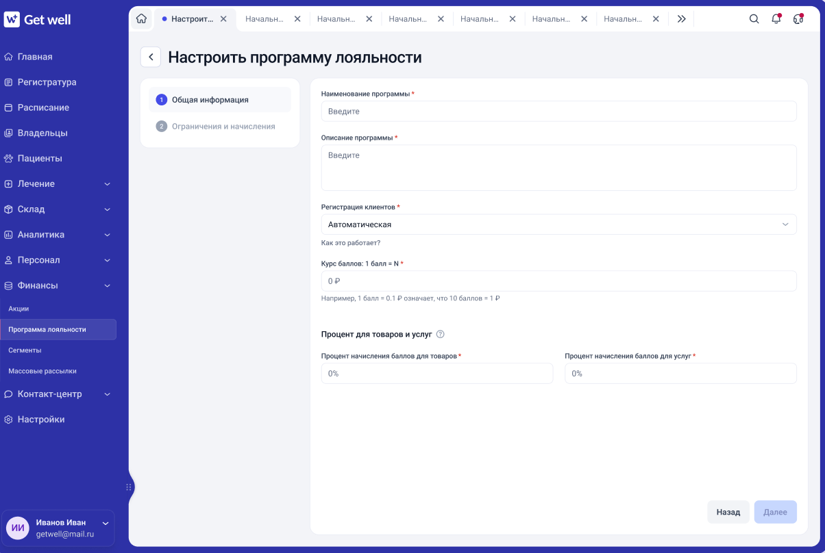Screen dimensions: 825x553
Task: Click the help icon near Процент для товаров и услуг
Action: click(x=441, y=334)
